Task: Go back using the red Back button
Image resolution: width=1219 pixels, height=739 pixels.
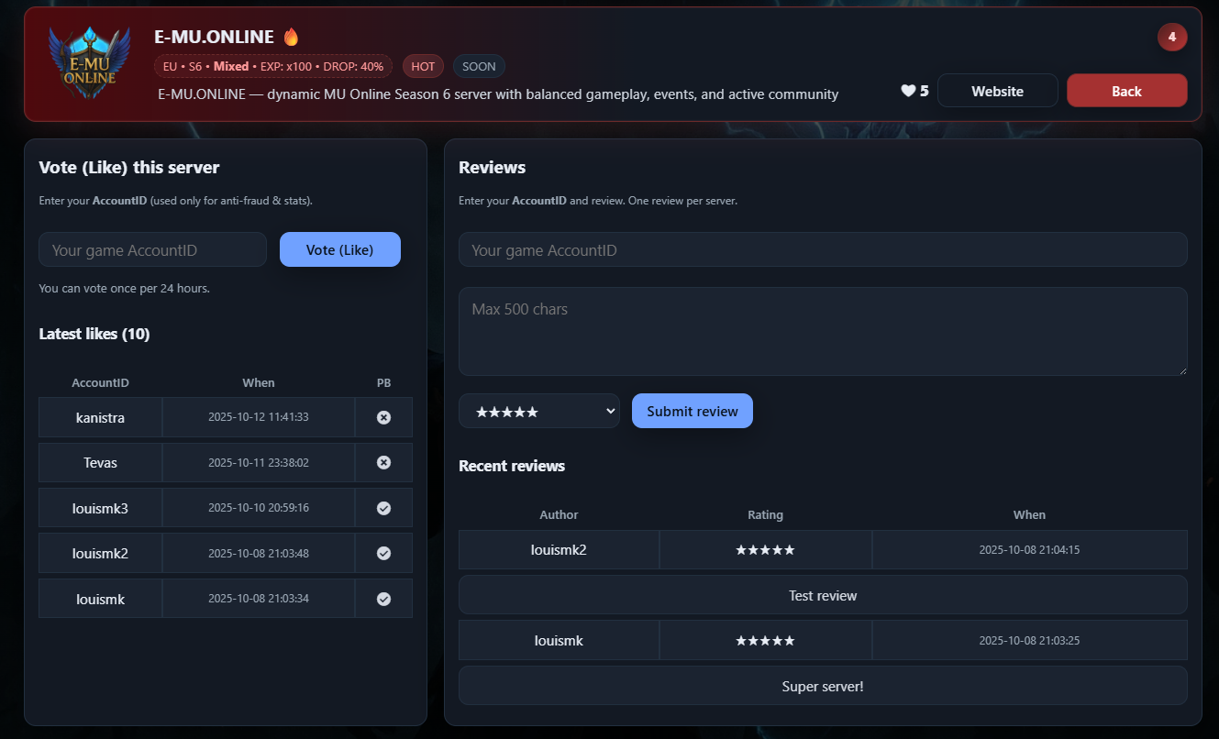Action: coord(1125,91)
